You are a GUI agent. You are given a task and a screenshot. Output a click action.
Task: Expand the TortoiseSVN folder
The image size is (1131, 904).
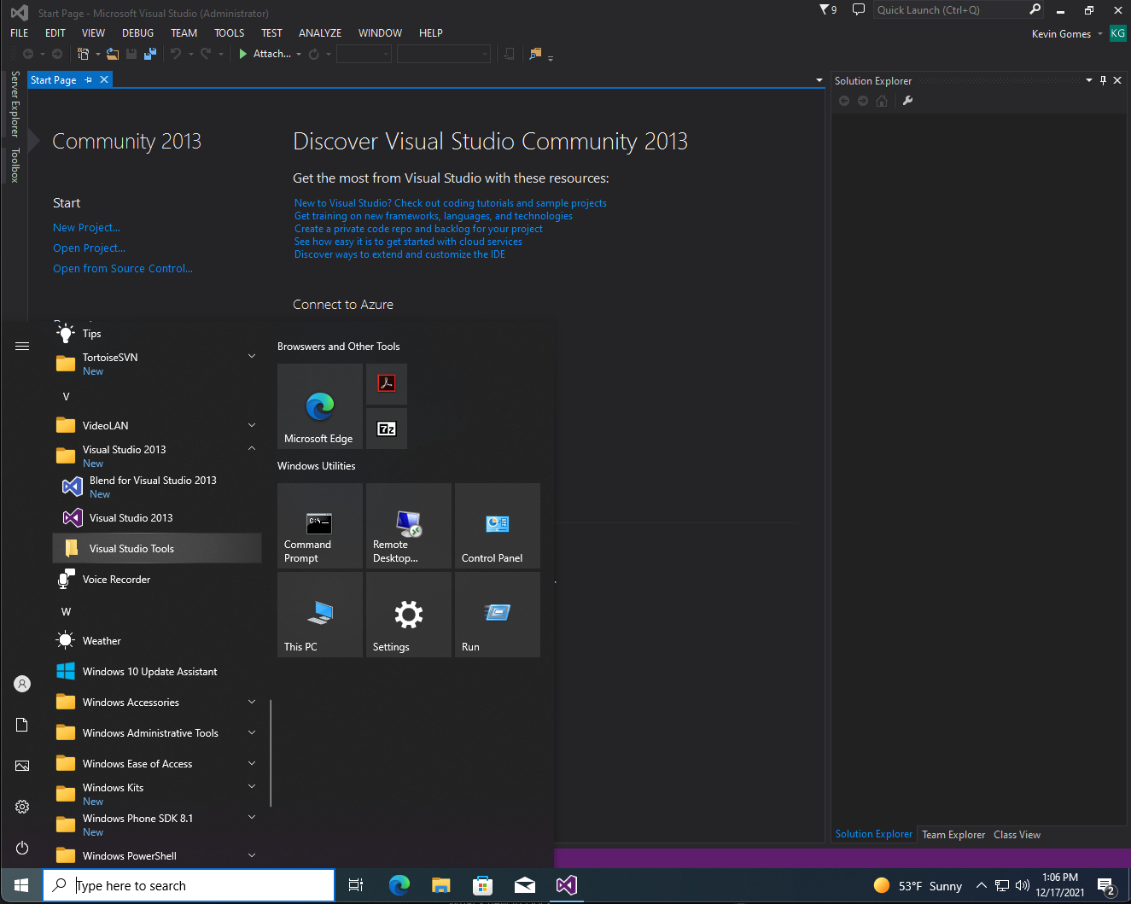pyautogui.click(x=252, y=356)
